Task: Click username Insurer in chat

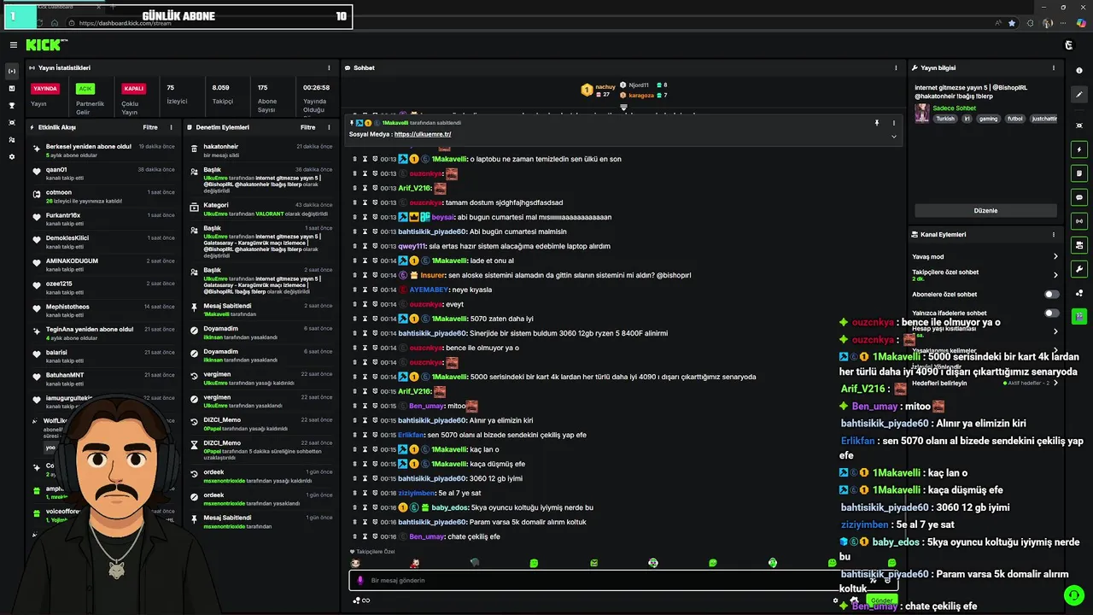Action: tap(433, 275)
